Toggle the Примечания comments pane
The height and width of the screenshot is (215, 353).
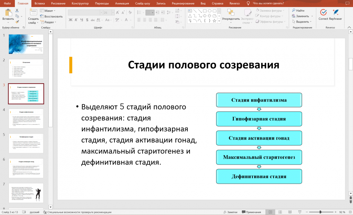pyautogui.click(x=251, y=212)
